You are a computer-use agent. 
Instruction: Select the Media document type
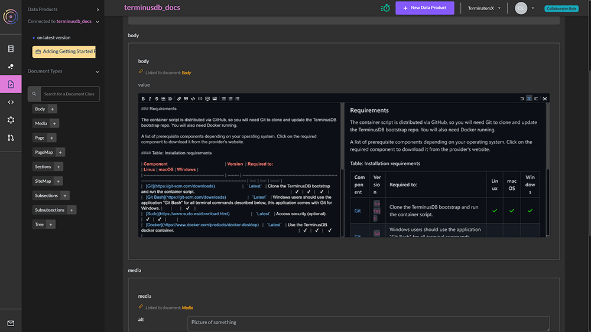(41, 123)
